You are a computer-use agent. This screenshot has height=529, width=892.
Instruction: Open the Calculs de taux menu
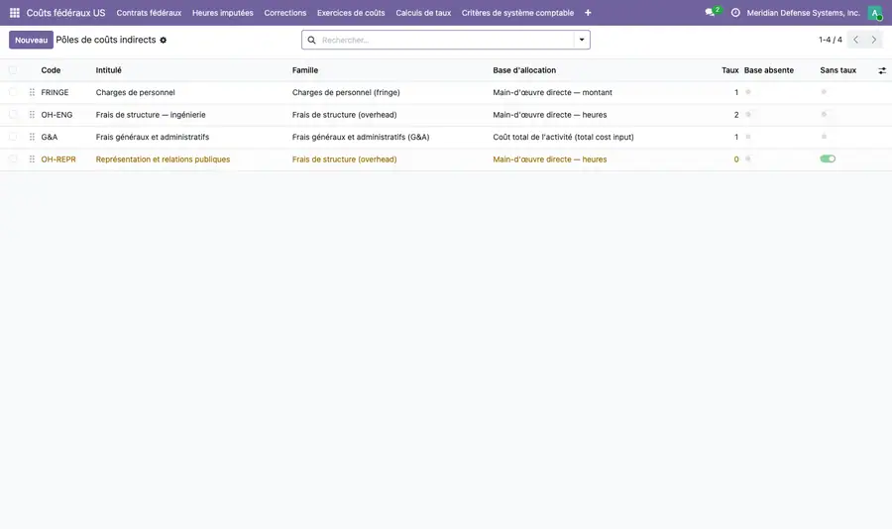[423, 13]
